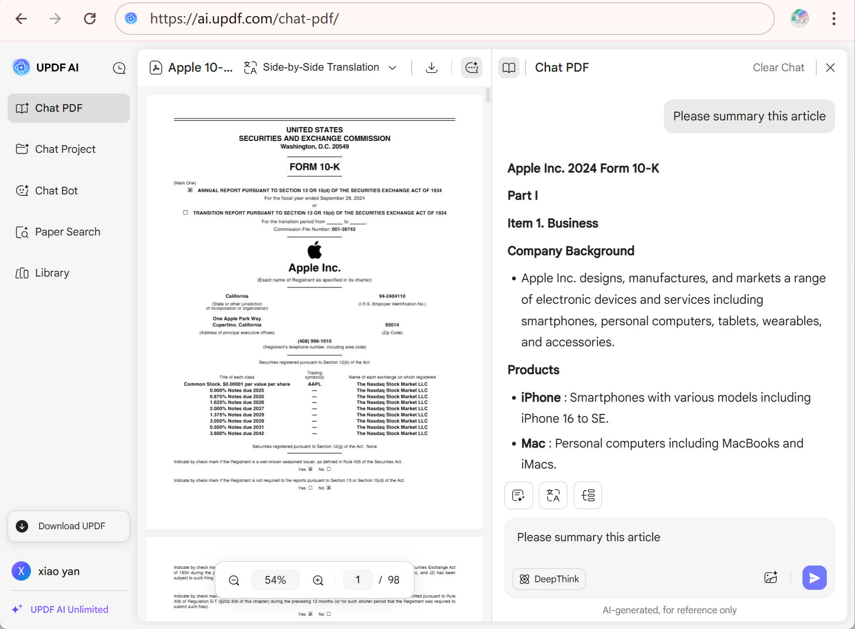Click 'AI-generated, for reference only' text
Viewport: 855px width, 629px height.
669,610
